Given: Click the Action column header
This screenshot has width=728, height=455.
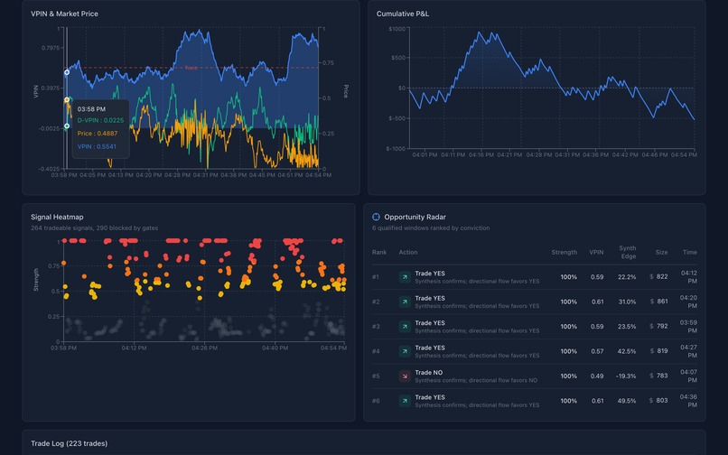Looking at the screenshot, I should pos(407,252).
